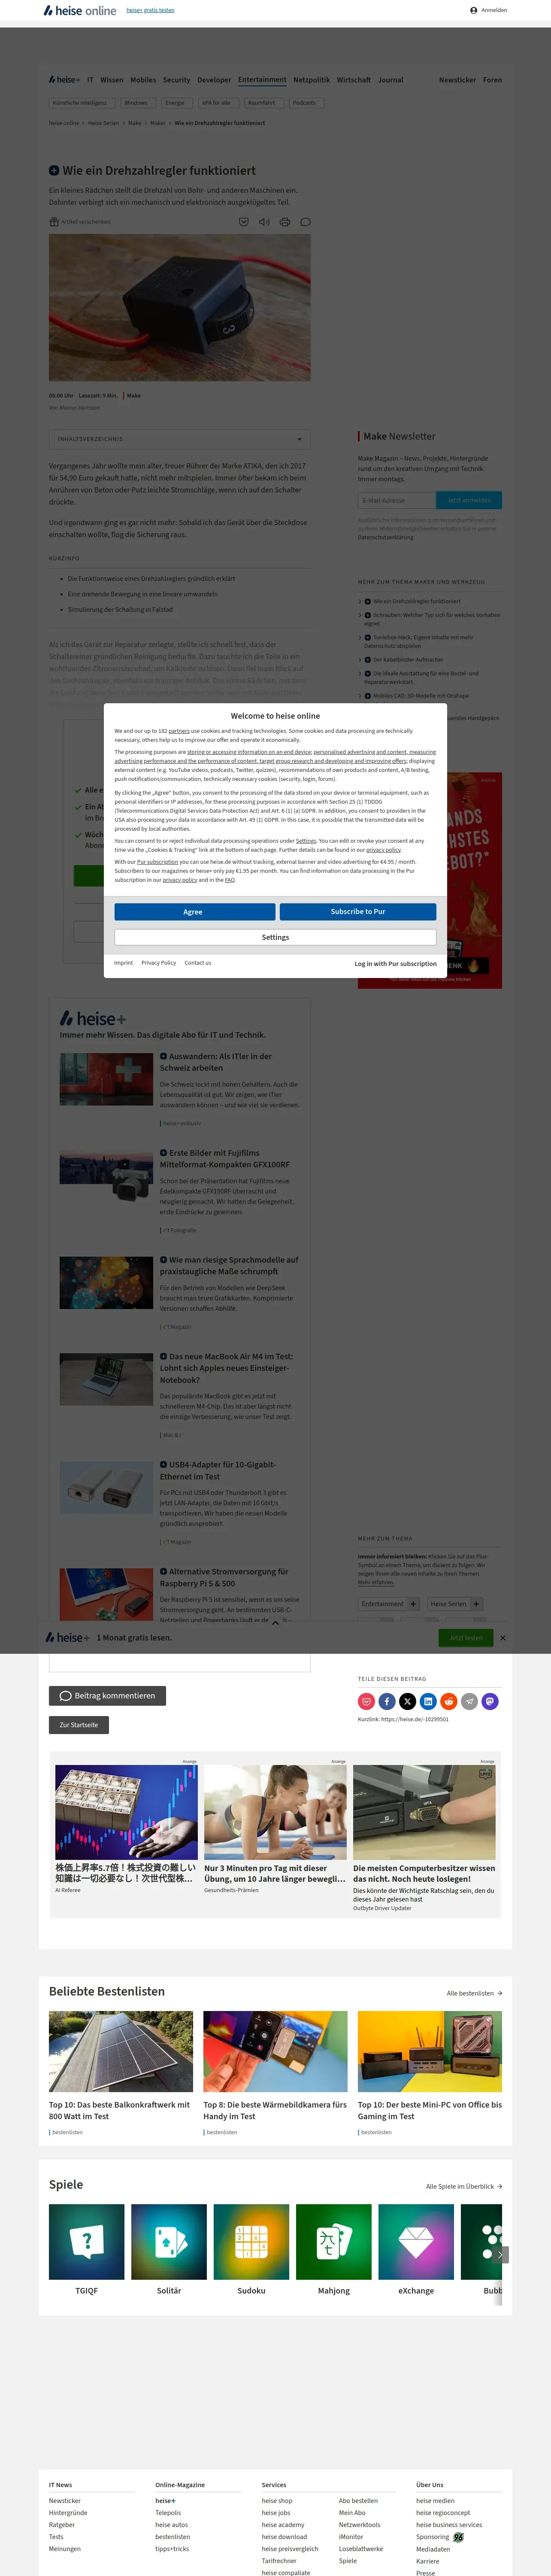This screenshot has height=2576, width=551.
Task: Share the article via Telegram
Action: click(469, 1701)
